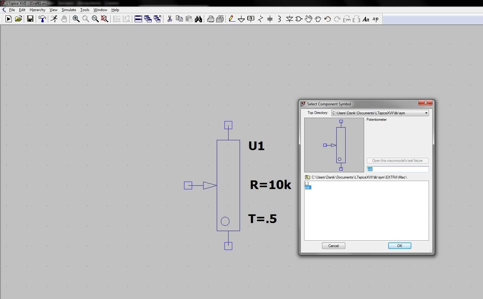Place an Inductor from the toolbar
This screenshot has height=299, width=483.
tap(279, 19)
